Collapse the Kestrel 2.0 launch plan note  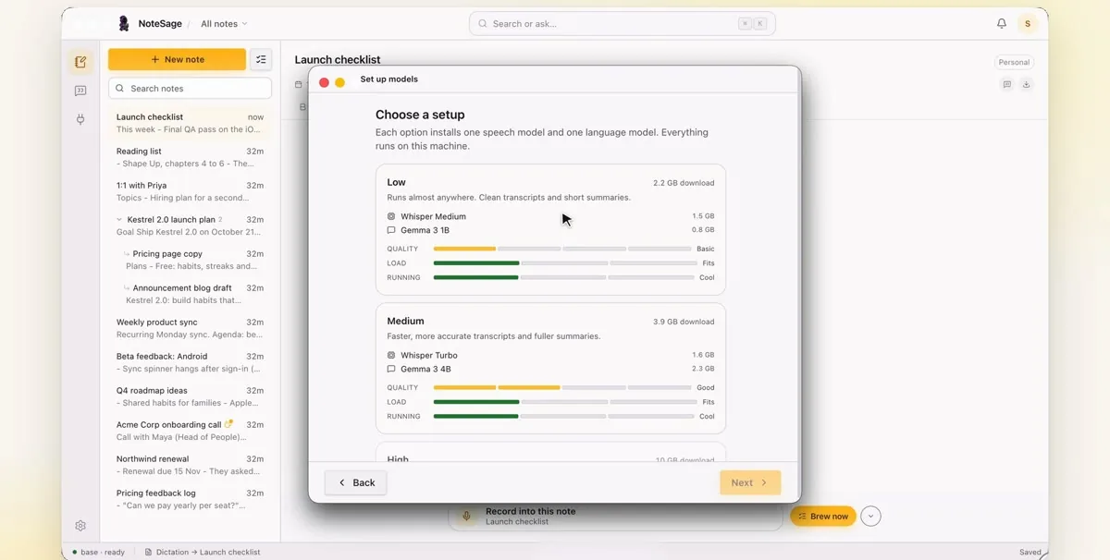[x=119, y=220]
